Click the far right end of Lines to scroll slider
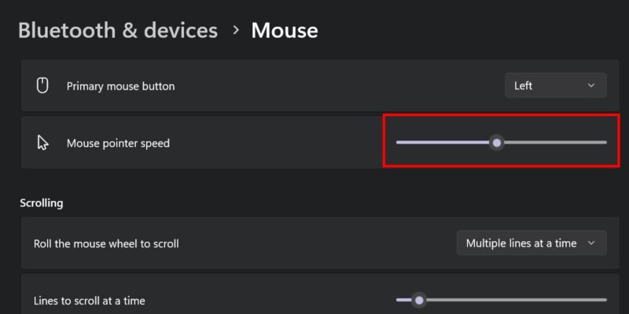Screen dimensions: 629x314 click(x=605, y=300)
